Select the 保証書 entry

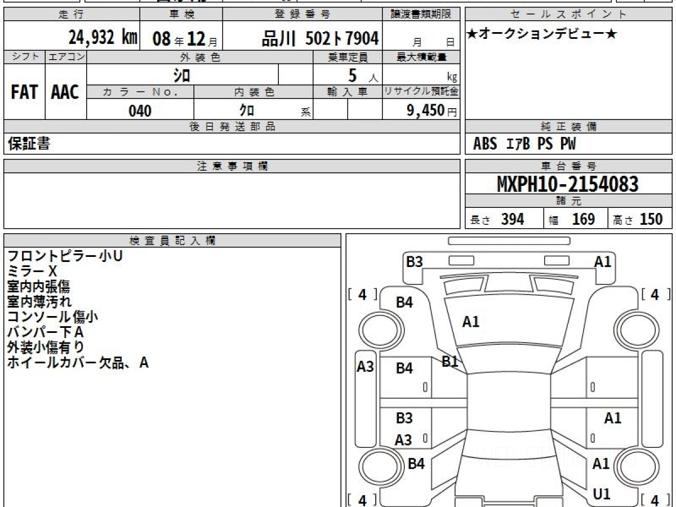pyautogui.click(x=29, y=144)
